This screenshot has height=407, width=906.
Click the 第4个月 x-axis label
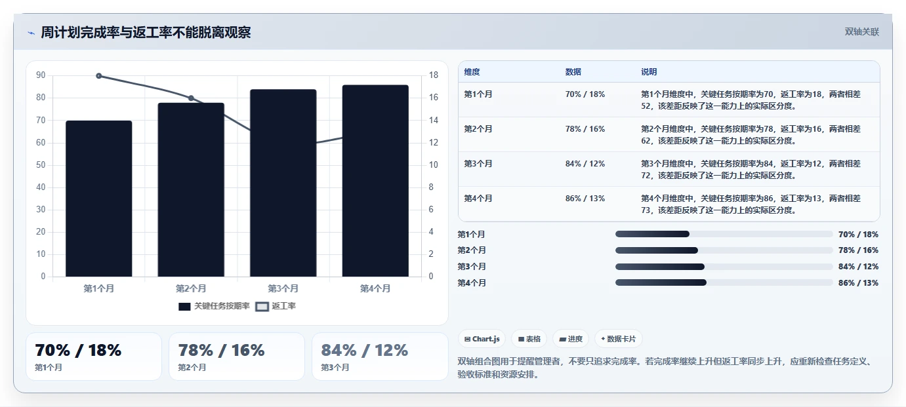pyautogui.click(x=375, y=288)
